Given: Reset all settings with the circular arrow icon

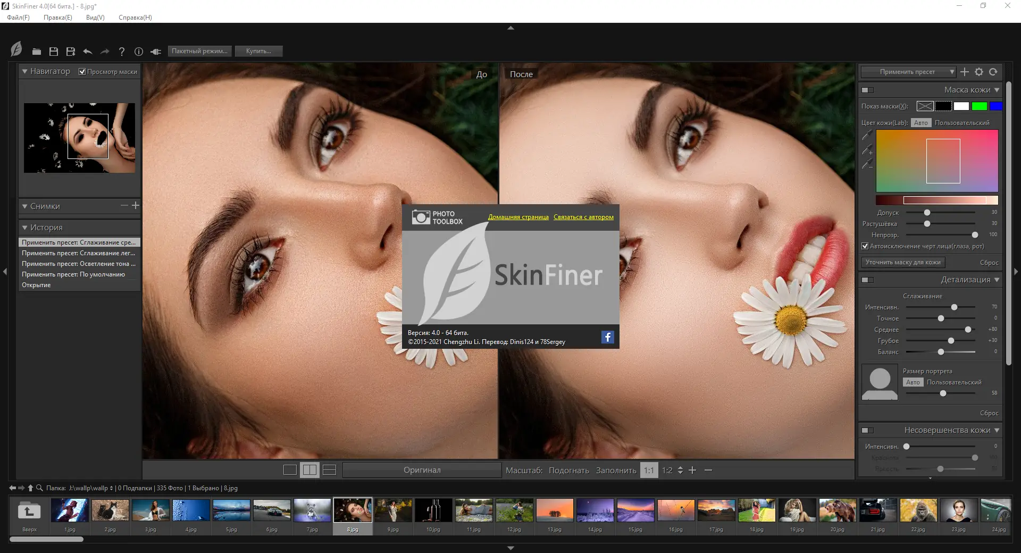Looking at the screenshot, I should tap(993, 72).
